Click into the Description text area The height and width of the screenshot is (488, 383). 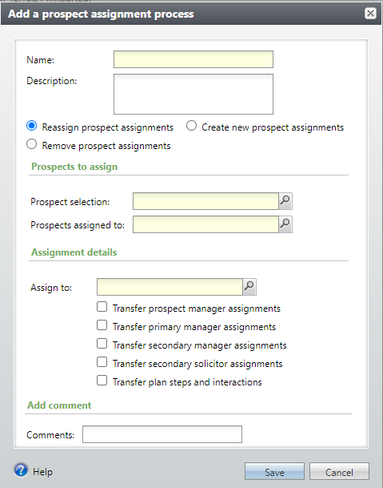pos(193,94)
